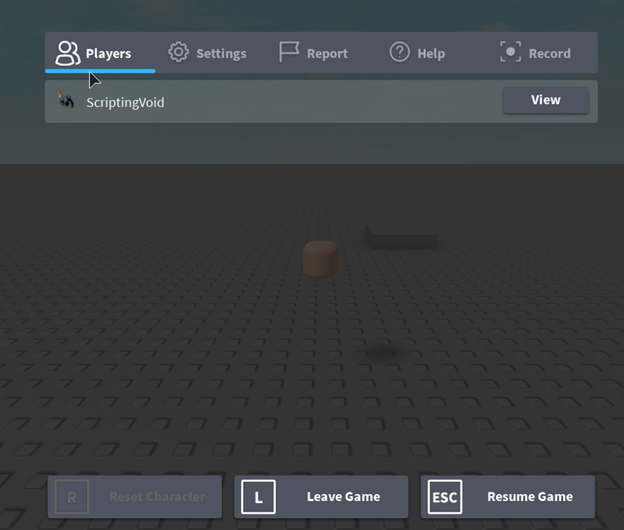Click the Reset Character button
This screenshot has width=624, height=530.
click(x=134, y=497)
